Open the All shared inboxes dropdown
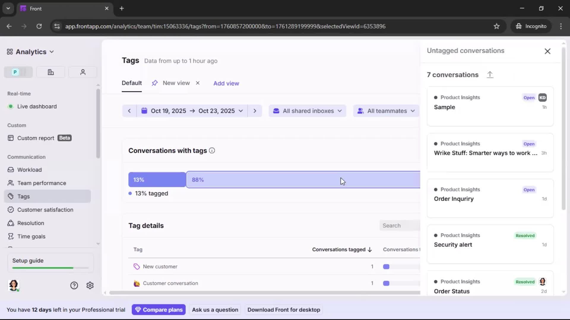Viewport: 570px width, 320px height. pos(307,111)
